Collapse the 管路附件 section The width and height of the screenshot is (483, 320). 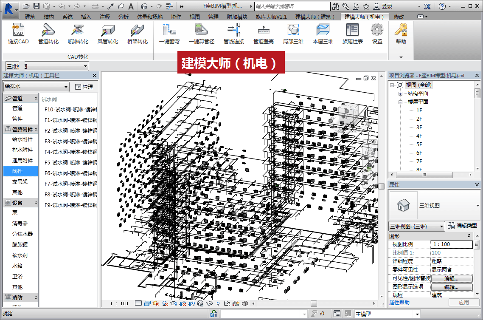[x=36, y=130]
